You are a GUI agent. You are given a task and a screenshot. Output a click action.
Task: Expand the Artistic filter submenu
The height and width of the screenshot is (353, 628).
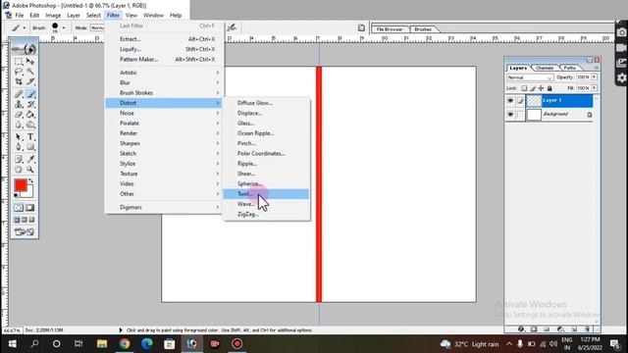coord(165,73)
